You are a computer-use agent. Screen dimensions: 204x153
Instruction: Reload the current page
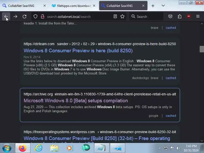pos(24,17)
